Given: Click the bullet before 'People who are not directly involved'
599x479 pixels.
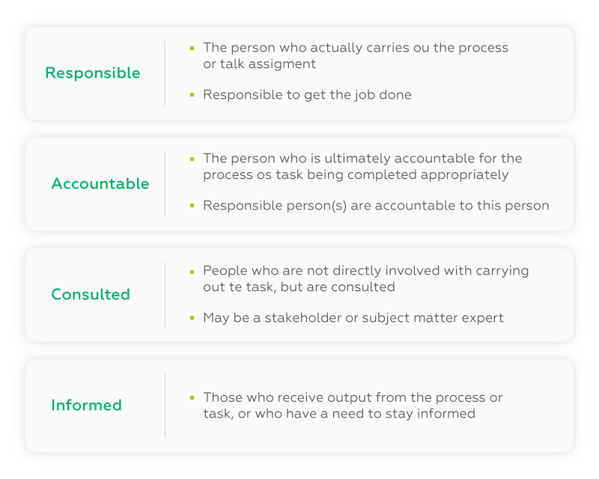Looking at the screenshot, I should point(192,272).
